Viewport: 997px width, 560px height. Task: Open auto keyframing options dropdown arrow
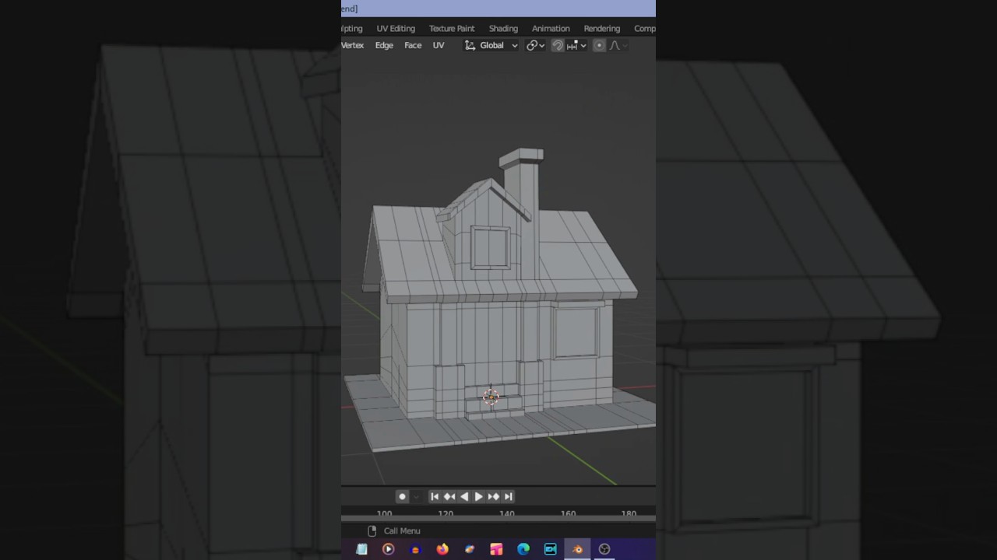point(416,496)
